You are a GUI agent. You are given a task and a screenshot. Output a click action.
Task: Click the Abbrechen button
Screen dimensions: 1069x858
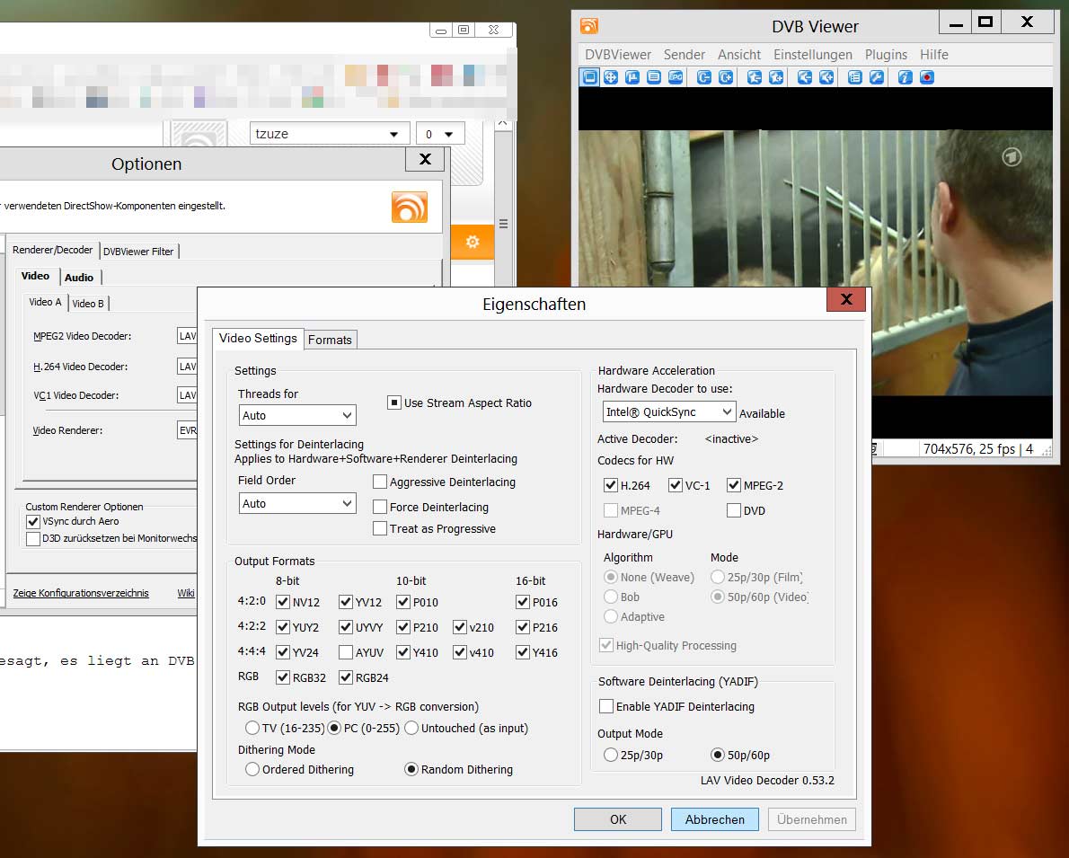714,819
